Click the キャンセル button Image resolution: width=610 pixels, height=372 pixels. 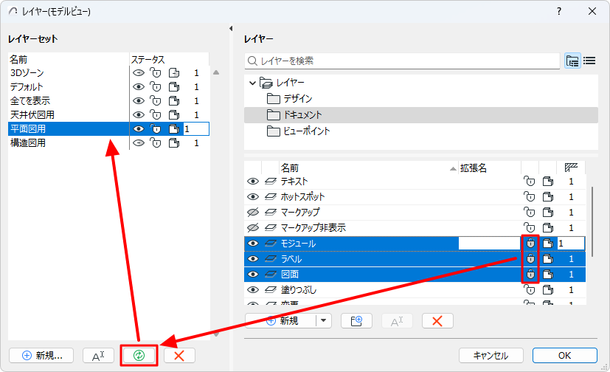(x=491, y=355)
